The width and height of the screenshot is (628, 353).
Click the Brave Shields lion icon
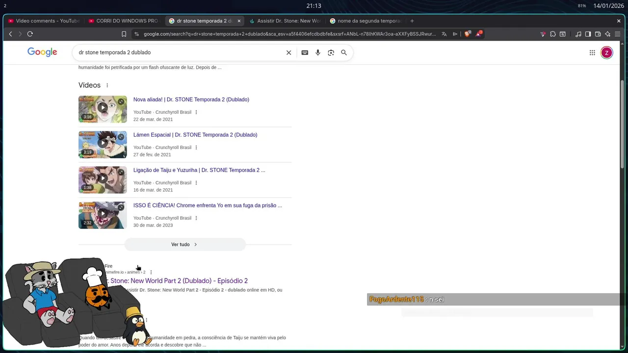point(467,34)
